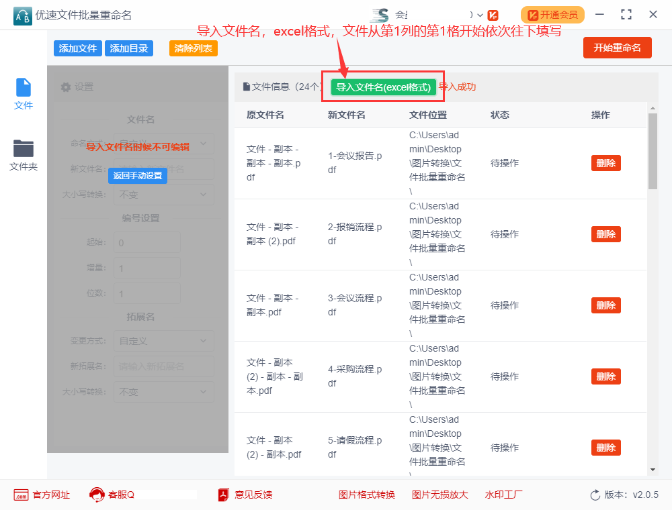Click the 删除 button for 1-会议报告.pdf
The width and height of the screenshot is (672, 510).
(x=605, y=162)
